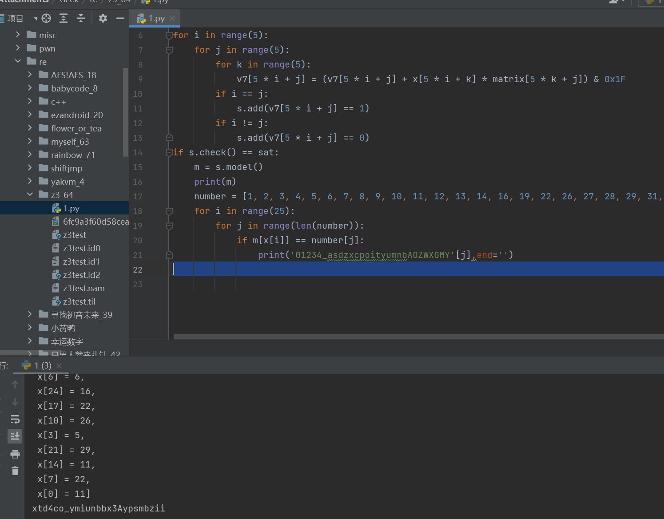This screenshot has height=519, width=664.
Task: Expand the misc folder
Action: point(18,35)
